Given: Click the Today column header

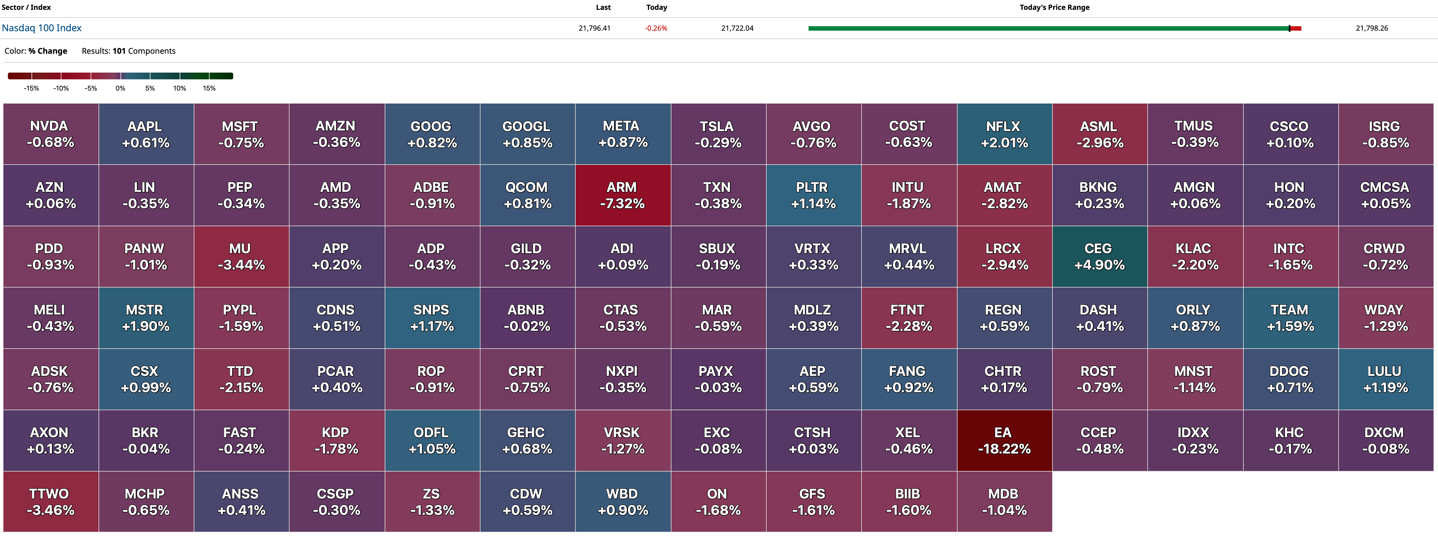Looking at the screenshot, I should pos(656,7).
